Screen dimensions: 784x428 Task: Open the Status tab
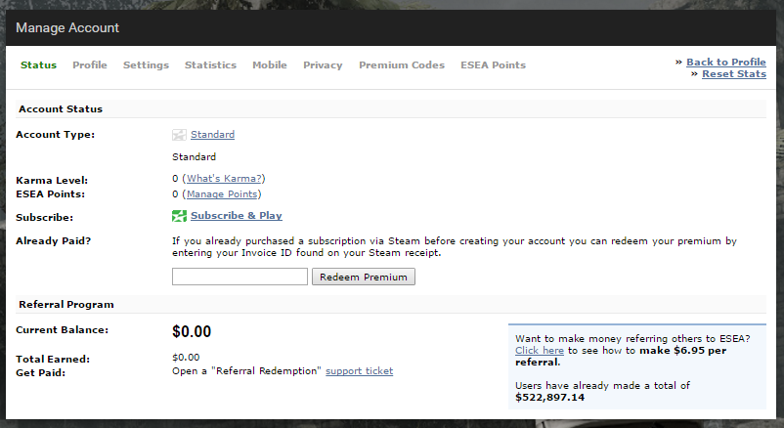coord(38,65)
